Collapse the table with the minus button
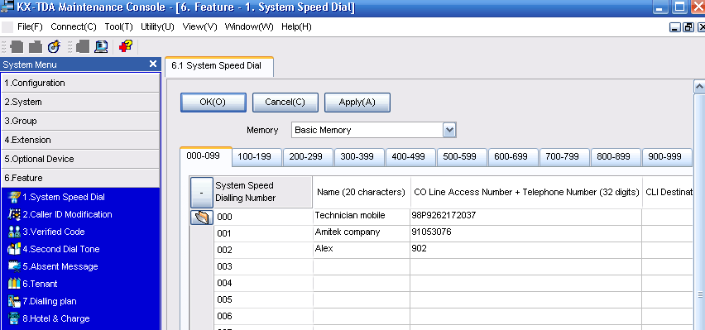 click(201, 193)
